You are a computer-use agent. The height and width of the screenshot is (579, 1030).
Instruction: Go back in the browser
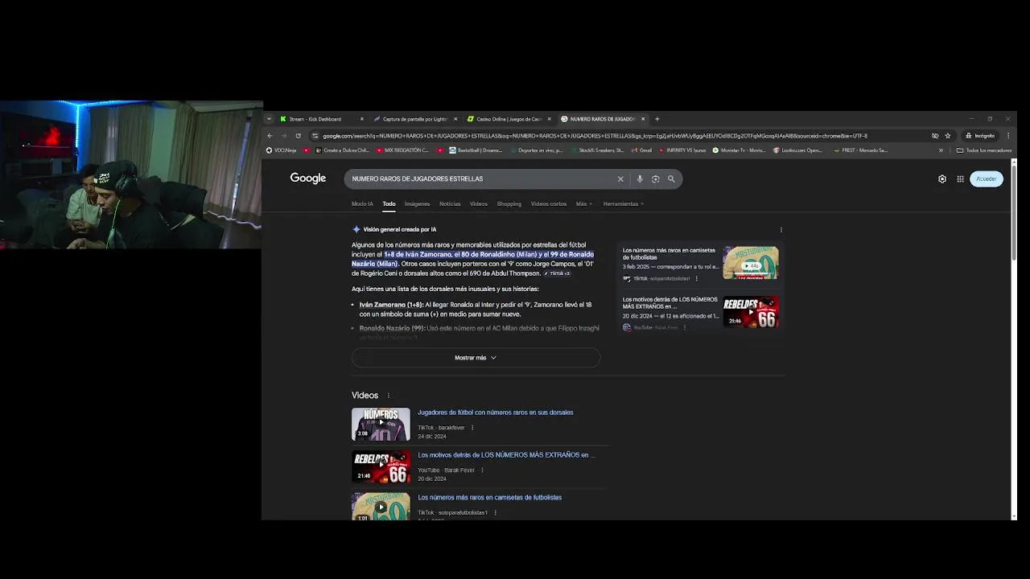tap(270, 136)
